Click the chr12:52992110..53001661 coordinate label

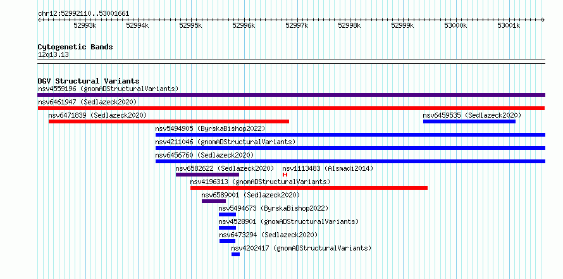point(84,14)
